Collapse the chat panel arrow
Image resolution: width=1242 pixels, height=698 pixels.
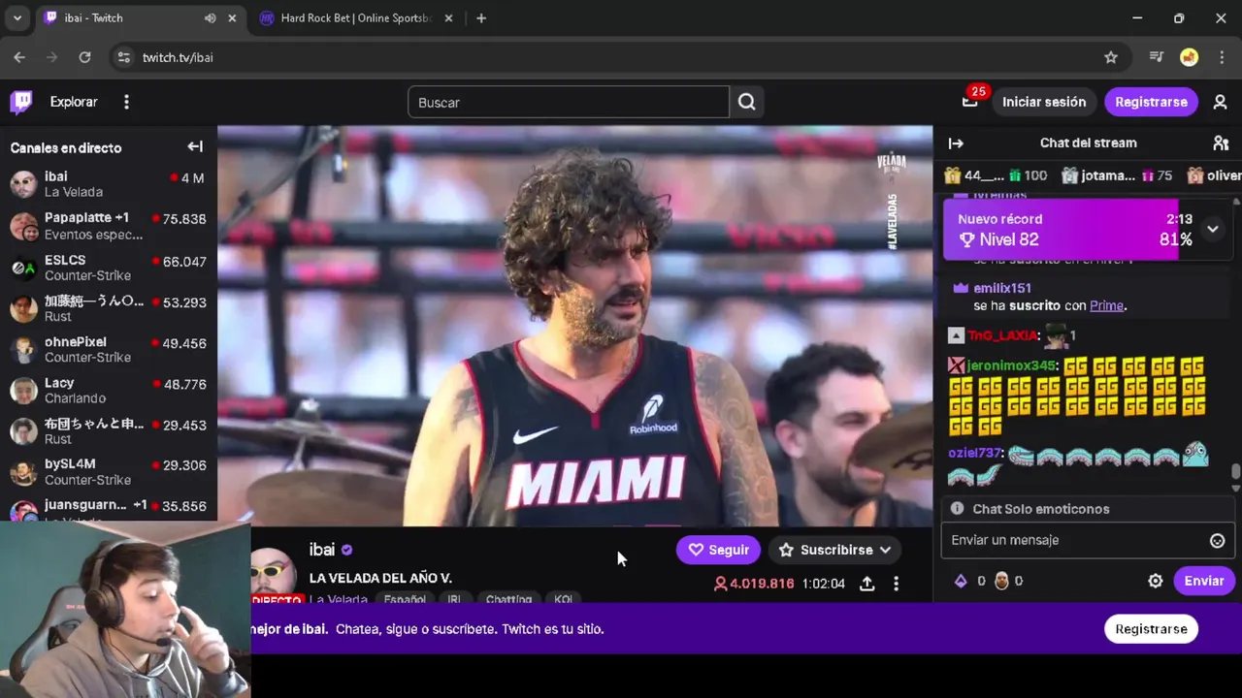[956, 143]
